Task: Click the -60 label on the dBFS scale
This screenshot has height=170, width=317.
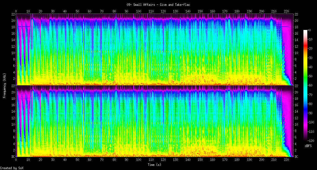Action: (311, 85)
